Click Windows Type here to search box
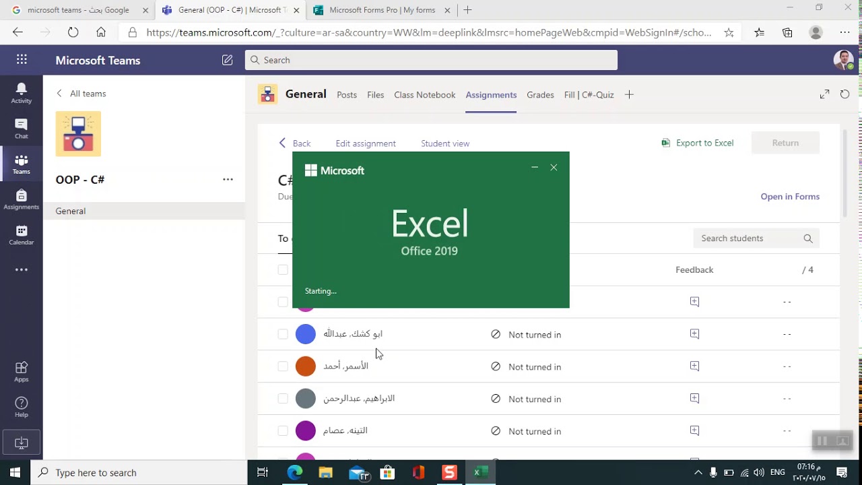Screen dimensions: 862x485 point(139,472)
